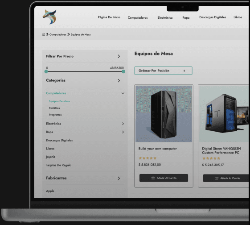Viewport: 250px width, 225px height.
Task: Click the star rating under Build your own computer
Action: [148, 158]
